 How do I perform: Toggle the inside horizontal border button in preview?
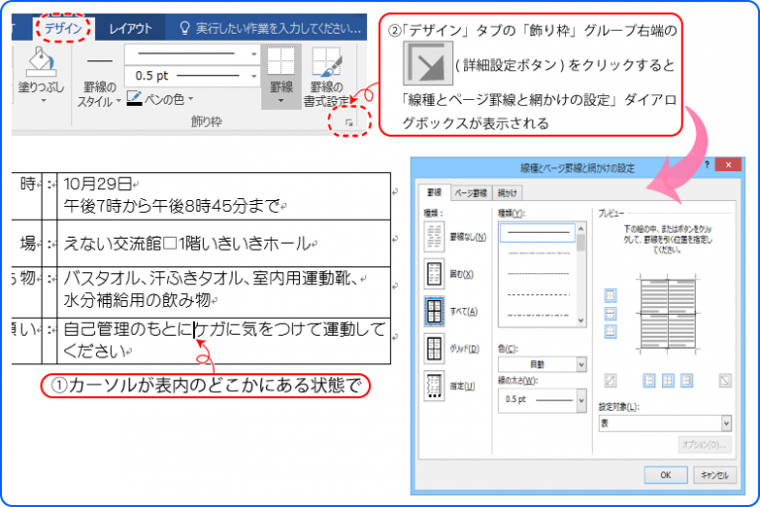611,314
